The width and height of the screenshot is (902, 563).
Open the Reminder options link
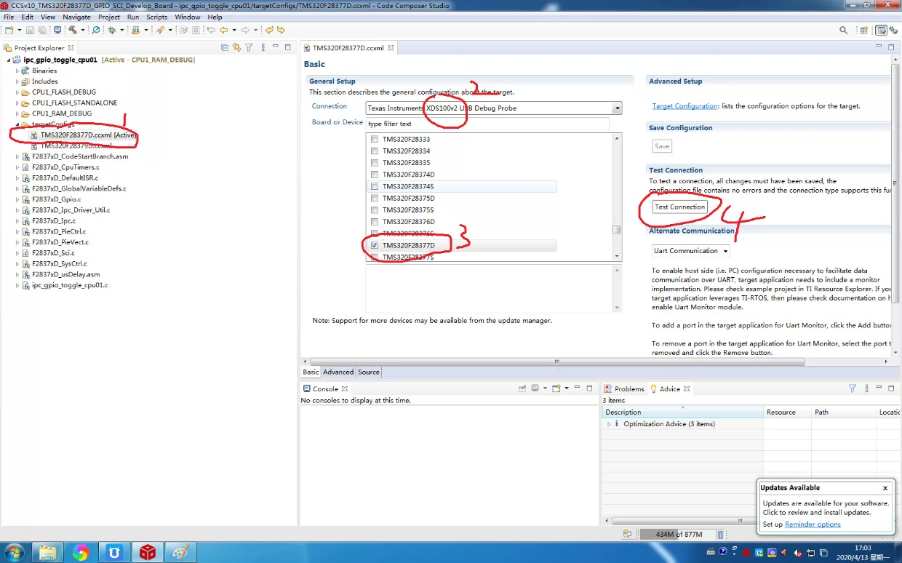pyautogui.click(x=813, y=524)
